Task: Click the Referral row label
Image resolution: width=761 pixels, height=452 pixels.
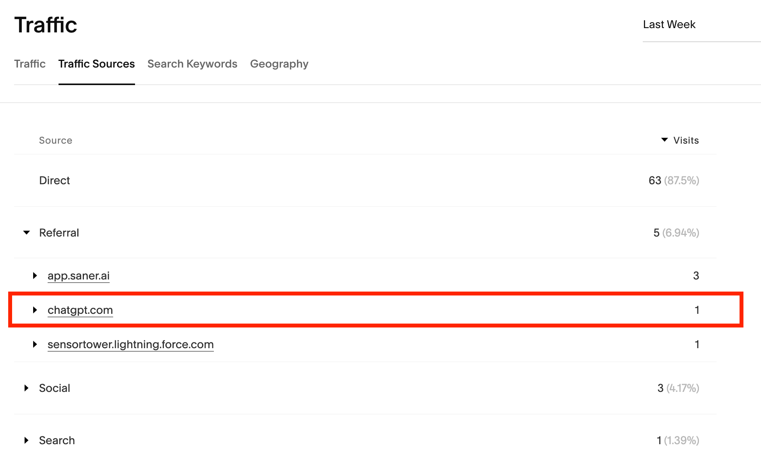Action: coord(59,233)
